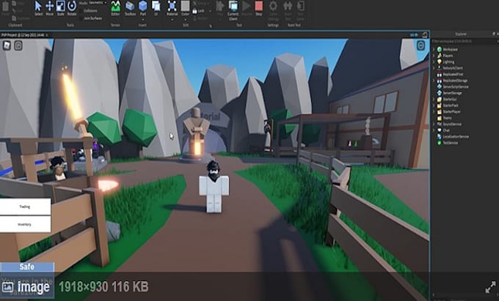Open the Material picker icon
The image size is (499, 301).
pyautogui.click(x=172, y=6)
